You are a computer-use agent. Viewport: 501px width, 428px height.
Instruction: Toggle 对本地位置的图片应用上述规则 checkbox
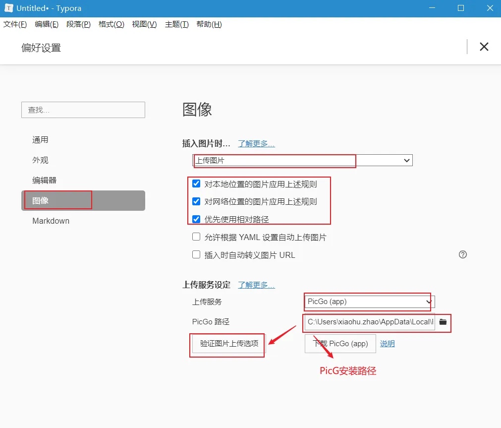[196, 184]
